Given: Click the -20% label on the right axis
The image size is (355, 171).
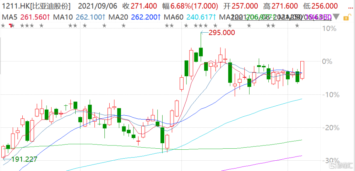Looking at the screenshot, I should pyautogui.click(x=330, y=128).
